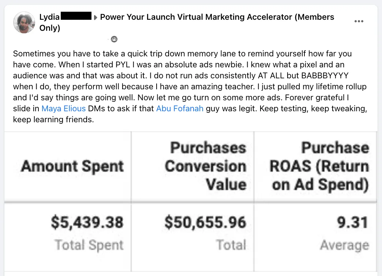This screenshot has height=276, width=382.
Task: Open Power Your Launch group link
Action: point(187,22)
